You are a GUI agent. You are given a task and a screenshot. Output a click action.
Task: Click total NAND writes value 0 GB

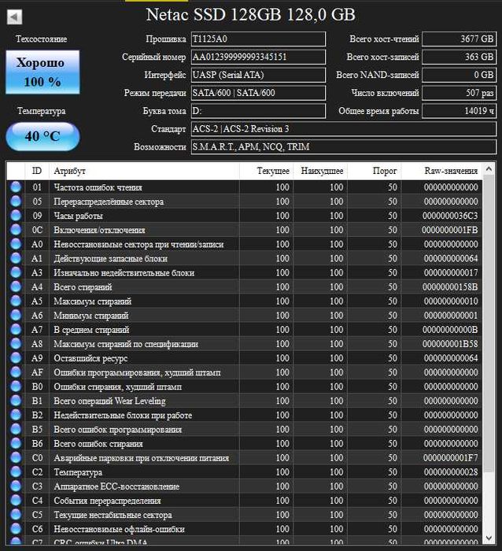pyautogui.click(x=459, y=75)
